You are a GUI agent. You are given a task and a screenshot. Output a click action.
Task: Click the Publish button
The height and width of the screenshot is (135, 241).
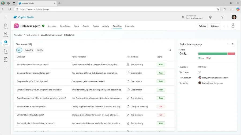point(202,26)
